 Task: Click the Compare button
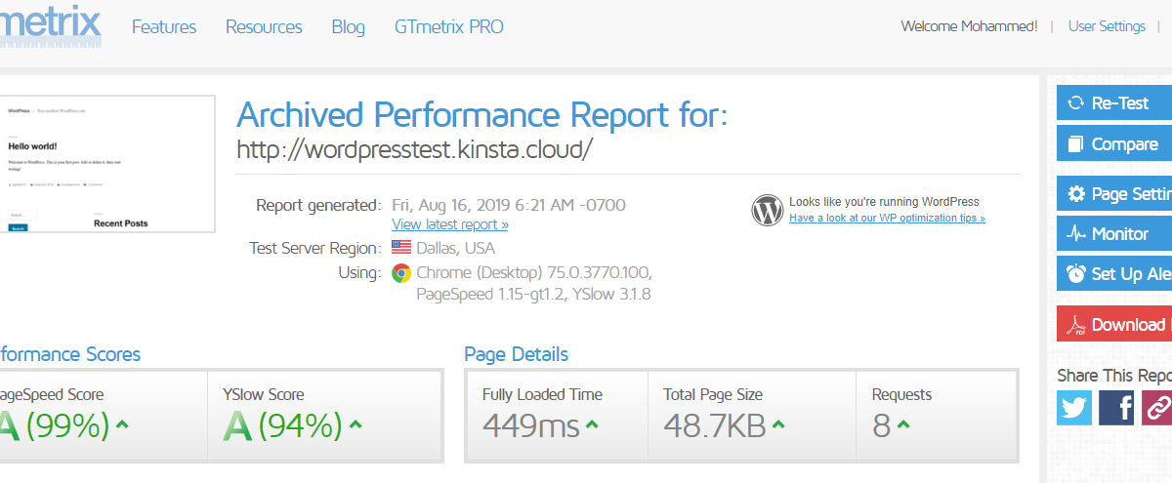coord(1114,143)
